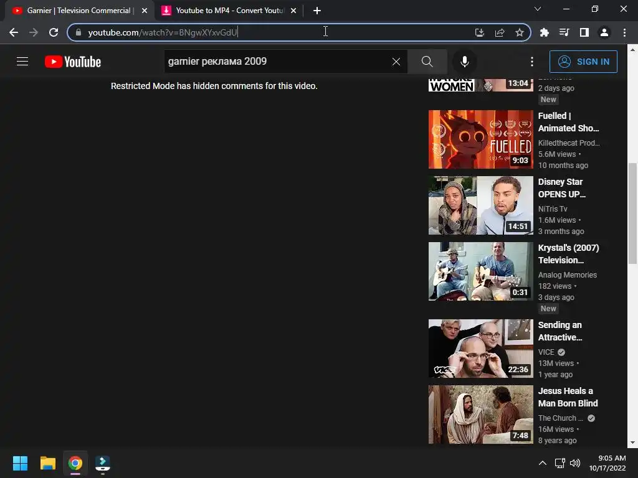
Task: Open Windows Start menu
Action: 20,463
